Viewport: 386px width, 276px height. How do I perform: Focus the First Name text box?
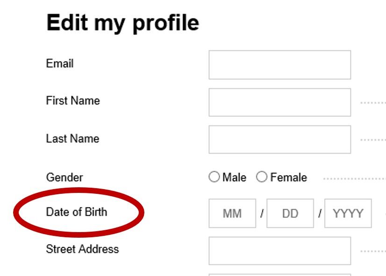coord(279,102)
